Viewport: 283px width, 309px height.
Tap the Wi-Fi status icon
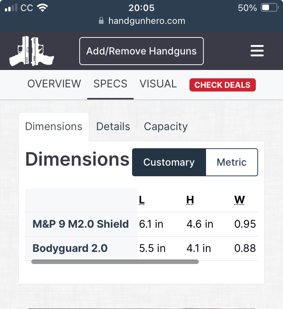click(x=43, y=8)
